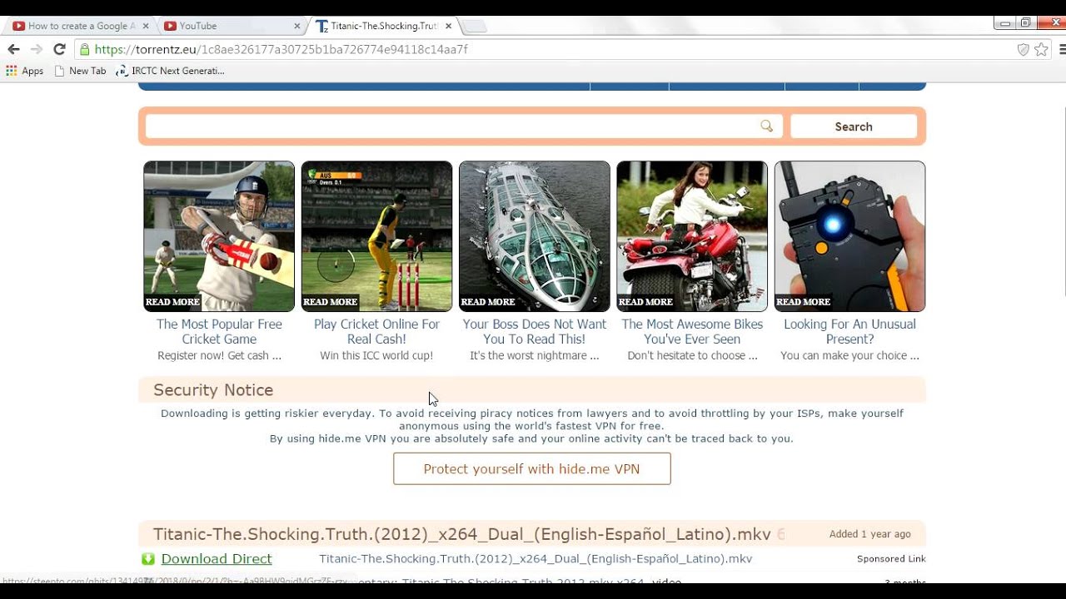Open the handheld gadget ad thumbnail
1066x599 pixels.
849,236
